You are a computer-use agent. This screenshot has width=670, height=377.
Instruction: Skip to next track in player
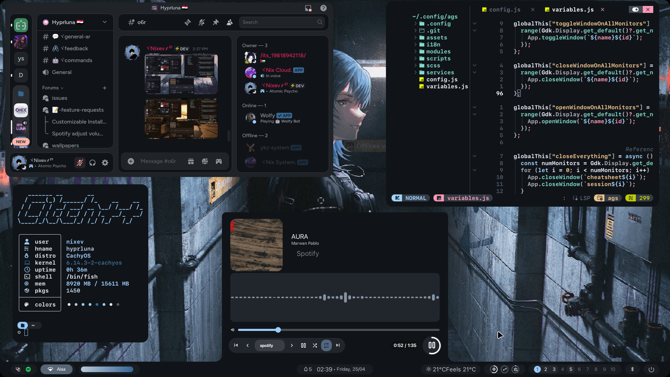pyautogui.click(x=338, y=346)
